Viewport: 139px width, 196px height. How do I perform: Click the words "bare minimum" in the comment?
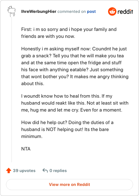click(x=65, y=133)
